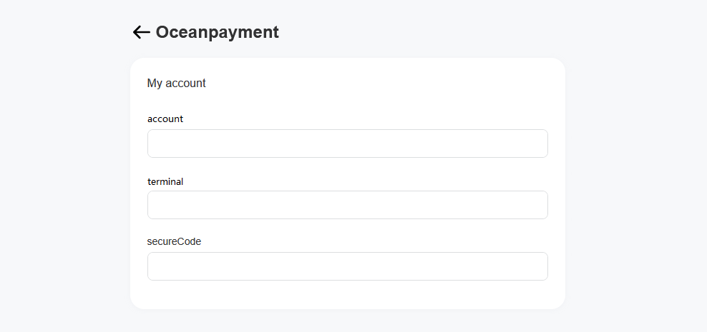Screen dimensions: 707x332
Task: Select the middle field in My account card
Action: (x=347, y=205)
